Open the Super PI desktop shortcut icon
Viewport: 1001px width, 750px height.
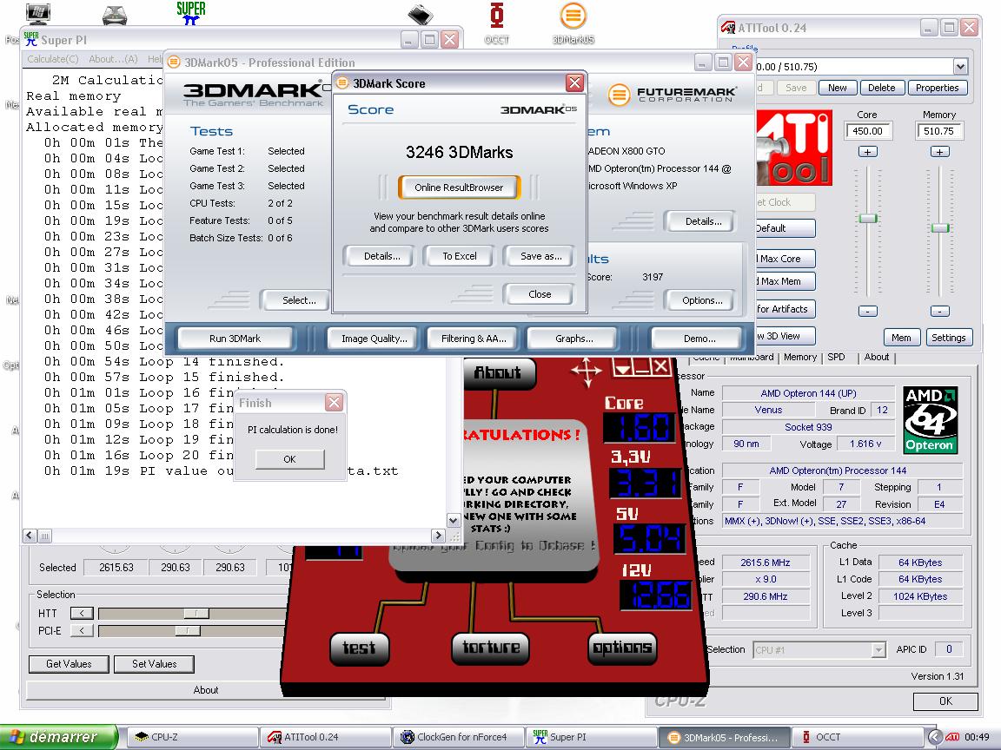pyautogui.click(x=190, y=14)
